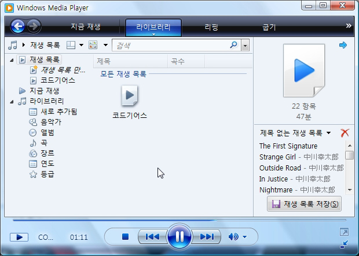Switch to compact mode icon

click(x=344, y=244)
